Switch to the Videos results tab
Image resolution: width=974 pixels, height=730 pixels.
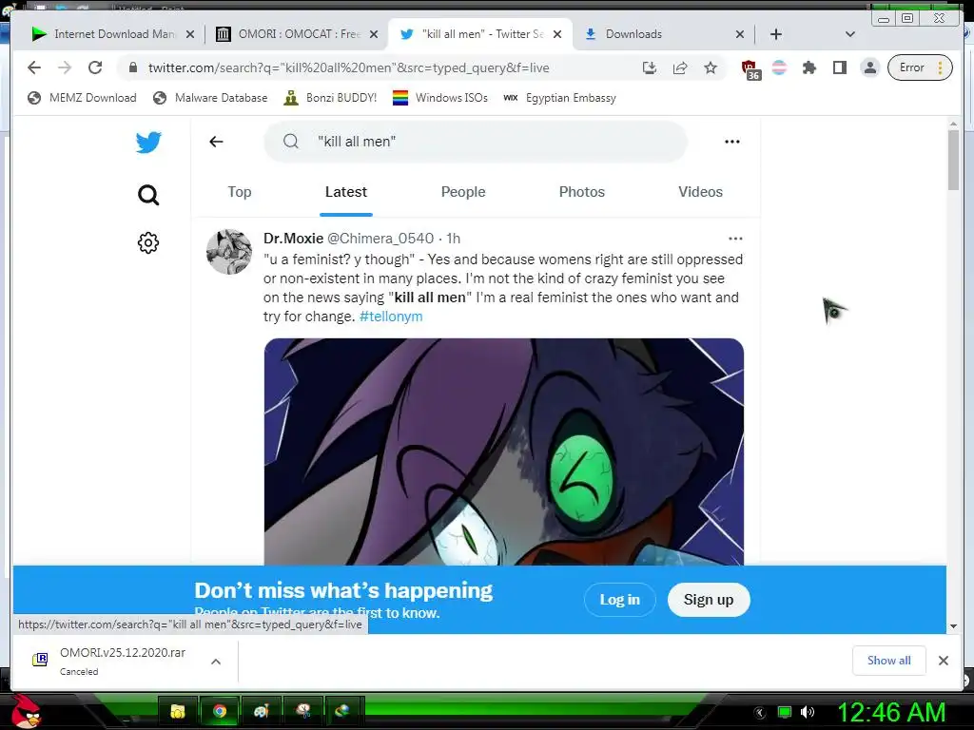[701, 192]
